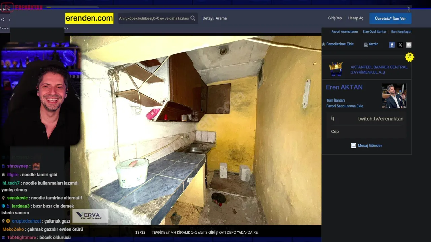
Task: Click the browser reload icon
Action: pyautogui.click(x=3, y=19)
